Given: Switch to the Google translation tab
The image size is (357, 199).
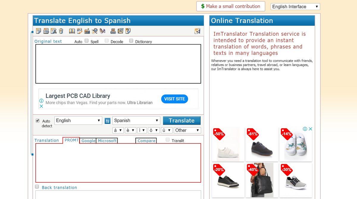Looking at the screenshot, I should 88,141.
